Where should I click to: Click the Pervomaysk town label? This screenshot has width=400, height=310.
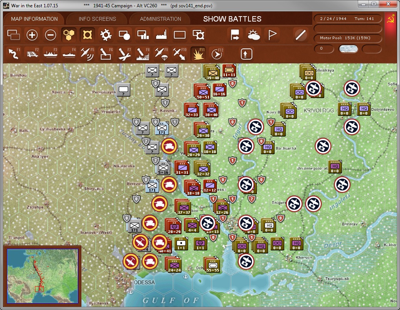pyautogui.click(x=104, y=92)
